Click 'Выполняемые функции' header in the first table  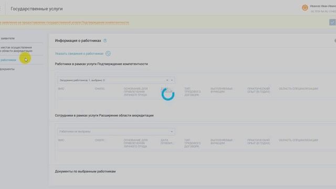point(222,90)
